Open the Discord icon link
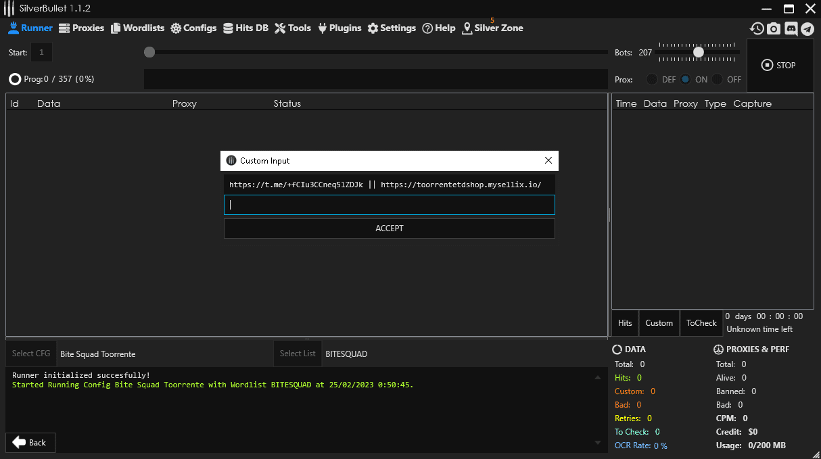This screenshot has height=459, width=821. click(791, 28)
